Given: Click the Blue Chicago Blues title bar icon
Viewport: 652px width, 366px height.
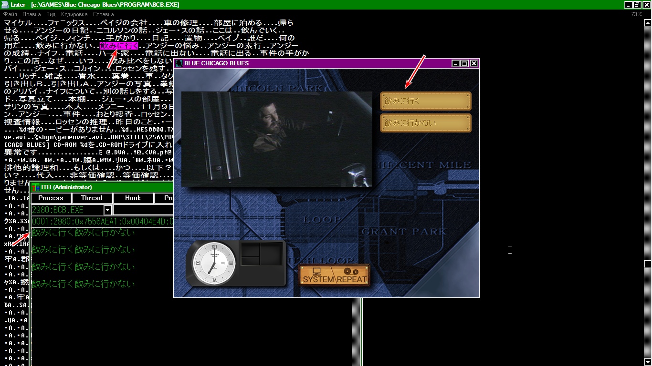Looking at the screenshot, I should coord(179,63).
